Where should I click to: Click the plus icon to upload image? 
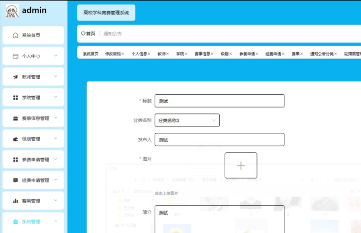(241, 165)
